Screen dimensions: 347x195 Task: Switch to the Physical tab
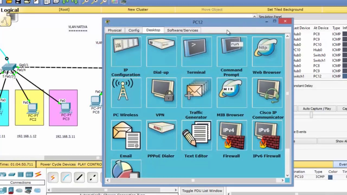pos(115,30)
